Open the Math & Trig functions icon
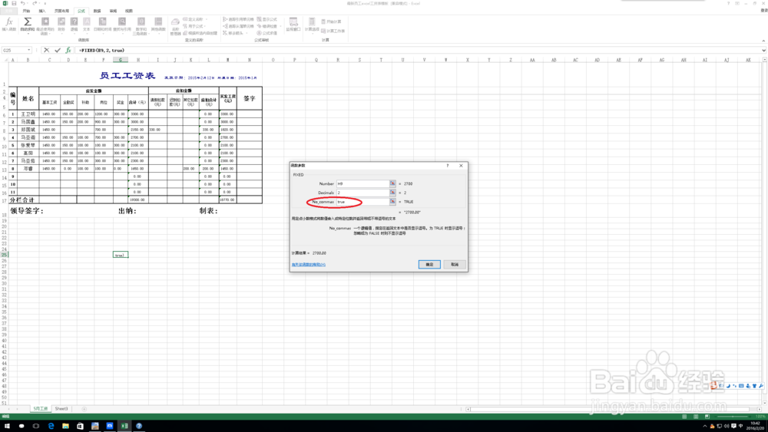The image size is (768, 432). pyautogui.click(x=141, y=22)
